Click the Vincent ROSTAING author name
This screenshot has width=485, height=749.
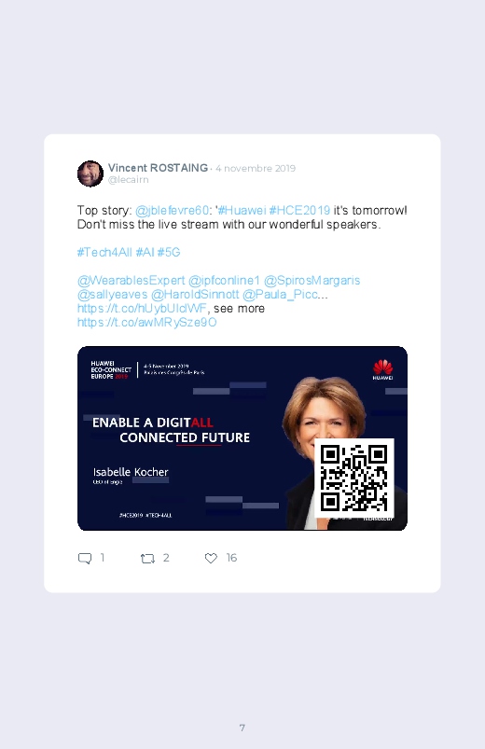159,168
